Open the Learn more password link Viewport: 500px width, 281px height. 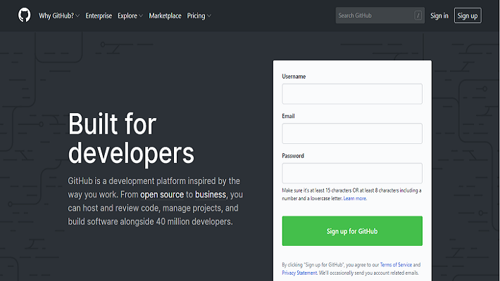click(355, 199)
